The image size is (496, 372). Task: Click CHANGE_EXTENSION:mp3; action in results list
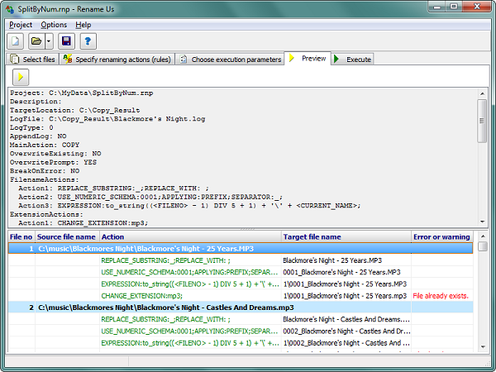(141, 296)
